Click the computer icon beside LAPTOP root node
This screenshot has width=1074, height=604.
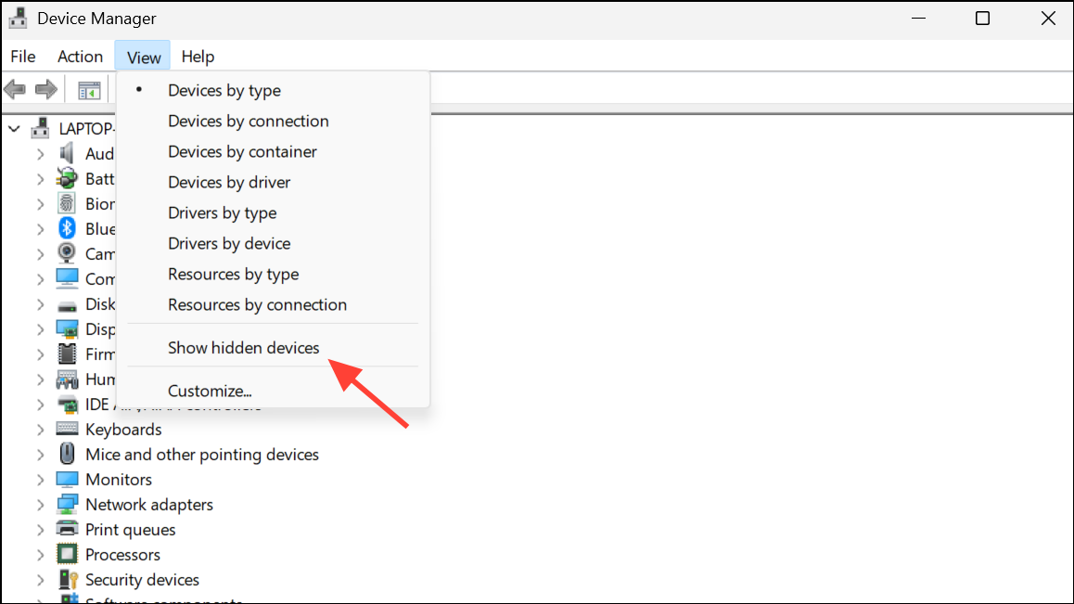click(40, 127)
